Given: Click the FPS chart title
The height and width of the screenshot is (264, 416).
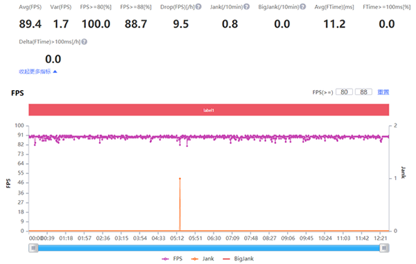Looking at the screenshot, I should click(17, 93).
